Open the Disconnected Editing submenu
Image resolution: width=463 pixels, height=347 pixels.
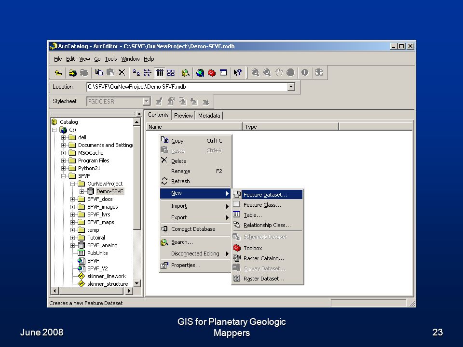pyautogui.click(x=195, y=254)
